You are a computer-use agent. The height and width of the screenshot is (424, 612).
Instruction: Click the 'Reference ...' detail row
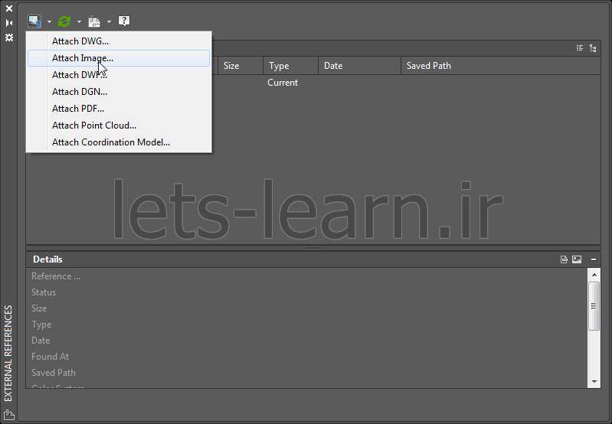coord(307,276)
